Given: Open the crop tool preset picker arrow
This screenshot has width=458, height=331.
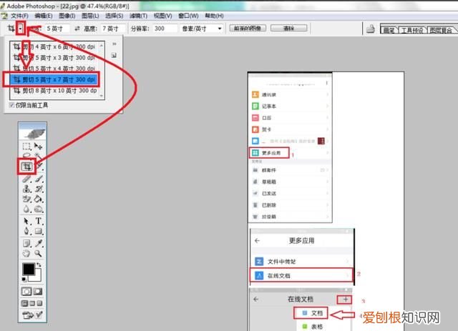Looking at the screenshot, I should point(20,29).
